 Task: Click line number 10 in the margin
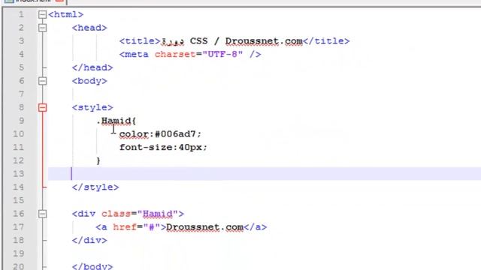coord(18,134)
